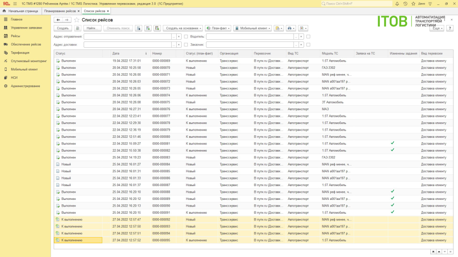Open Управление заявками section

[25, 28]
